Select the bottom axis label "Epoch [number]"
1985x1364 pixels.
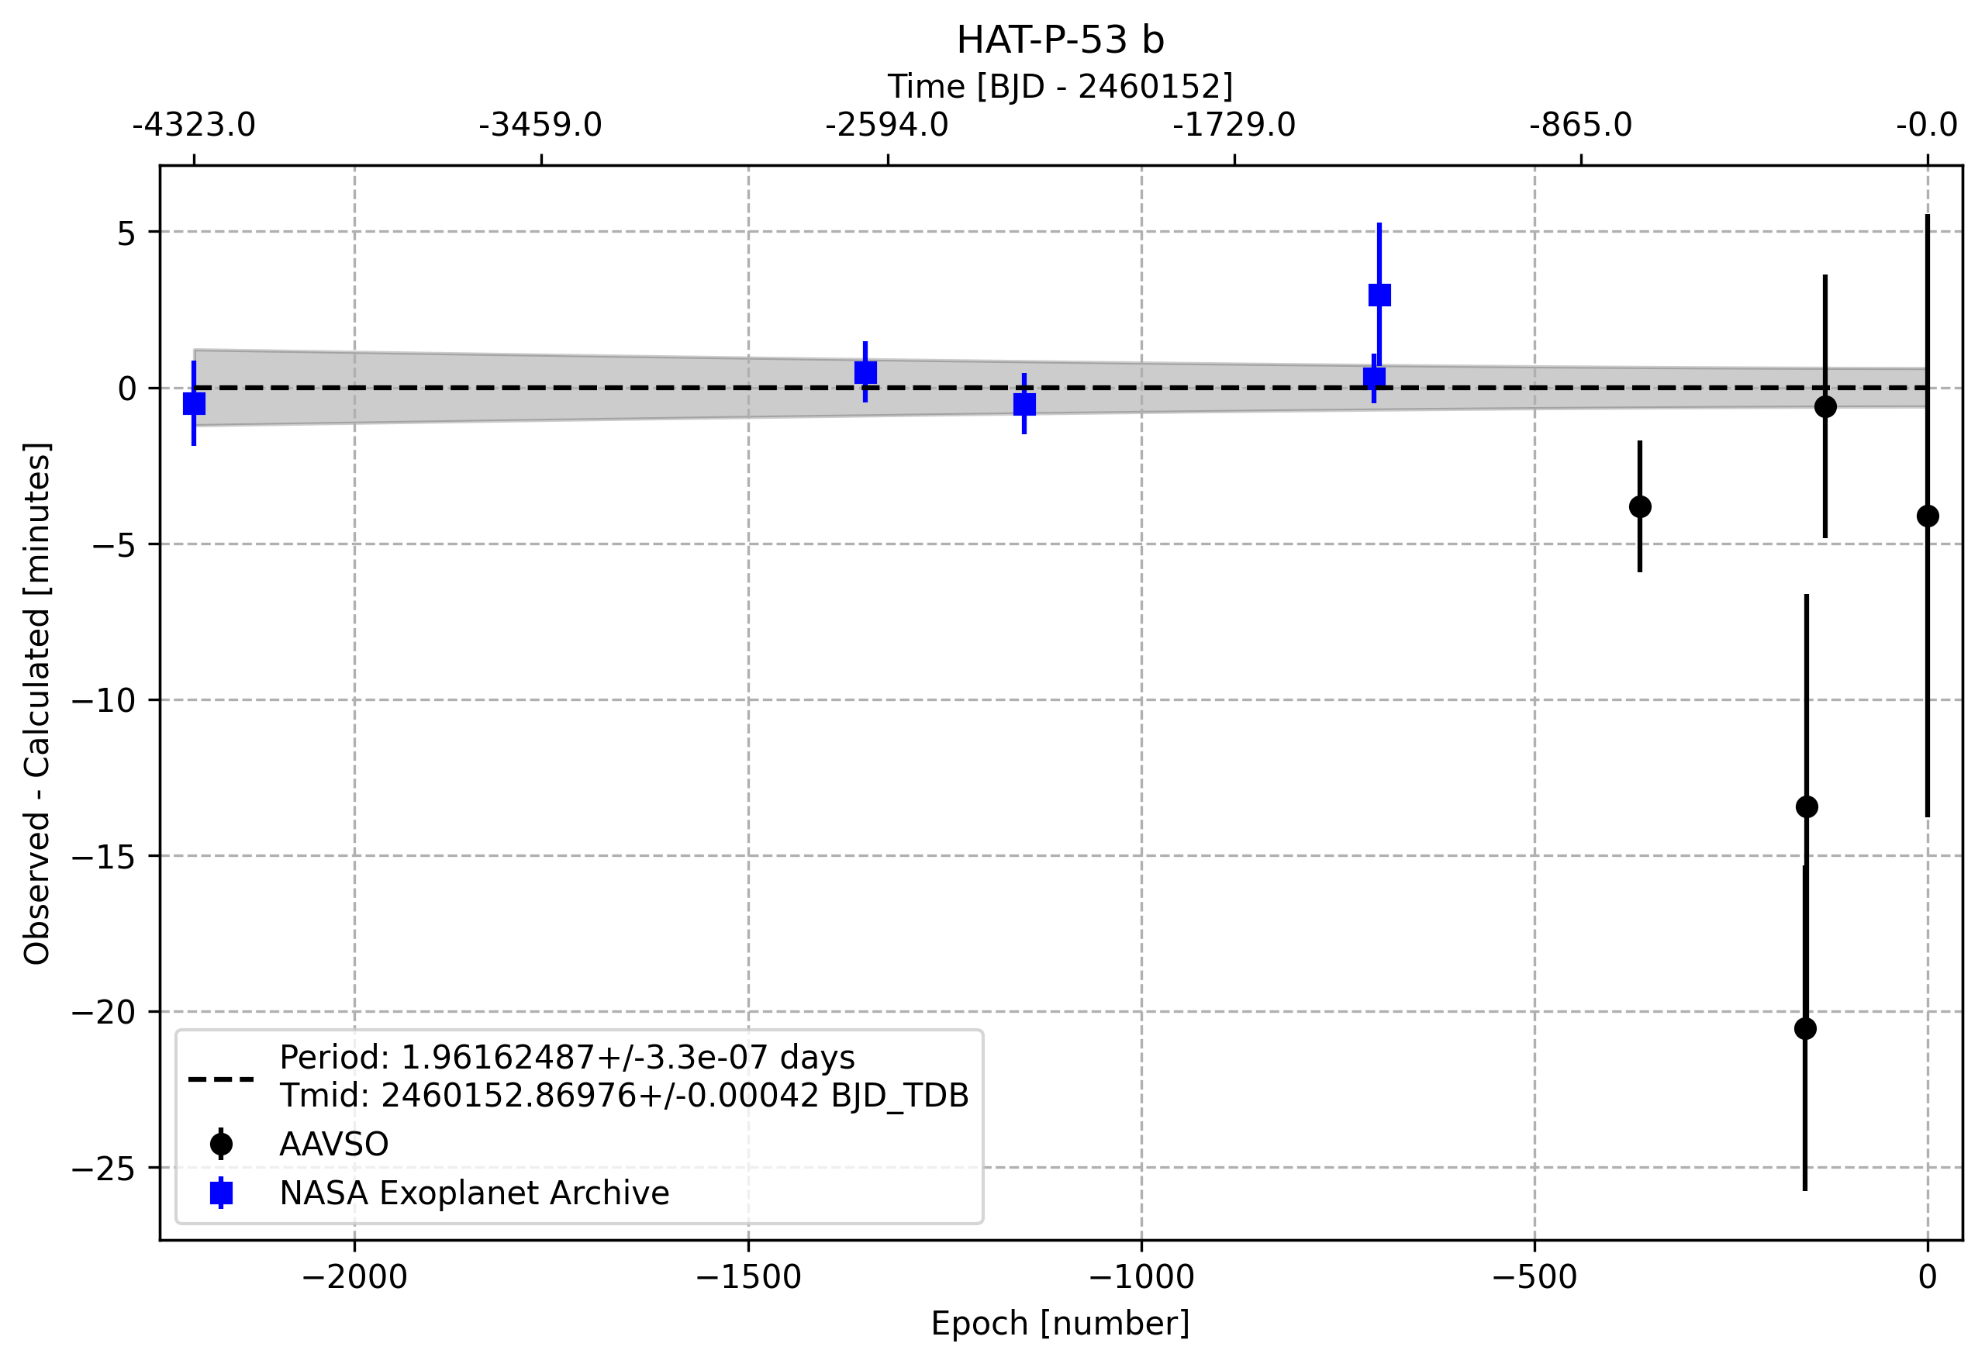(1060, 1324)
